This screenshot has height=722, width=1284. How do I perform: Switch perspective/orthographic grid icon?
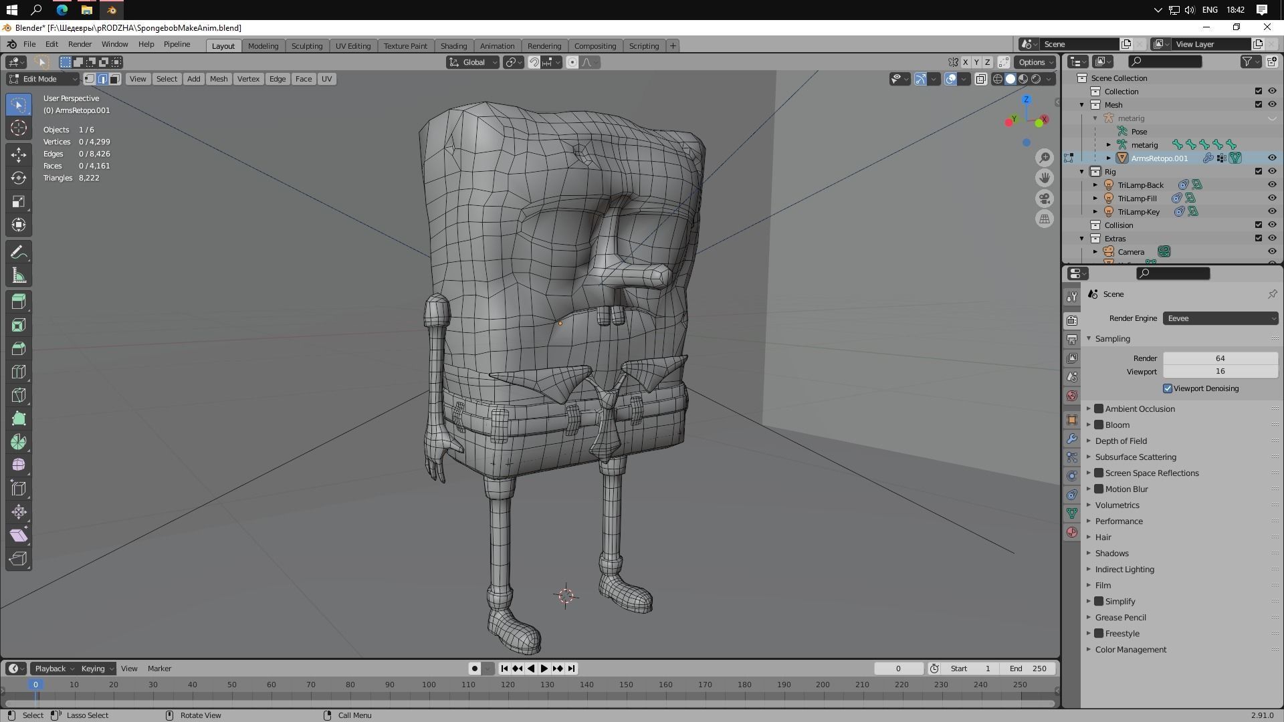1045,219
